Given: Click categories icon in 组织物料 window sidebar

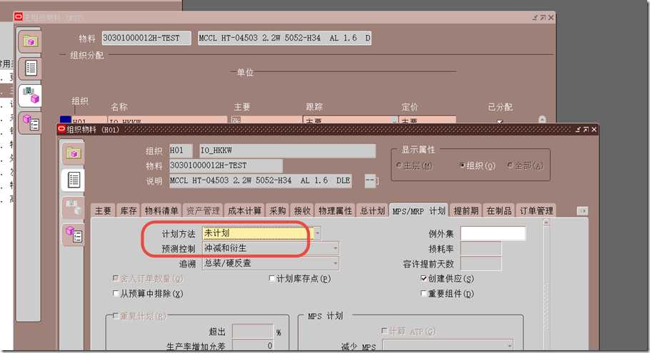Looking at the screenshot, I should [74, 234].
